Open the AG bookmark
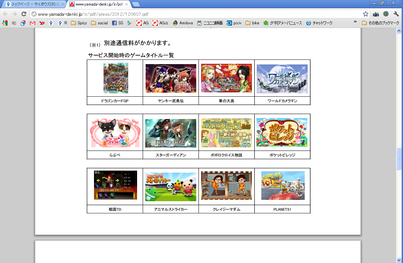The width and height of the screenshot is (403, 263). tap(143, 23)
